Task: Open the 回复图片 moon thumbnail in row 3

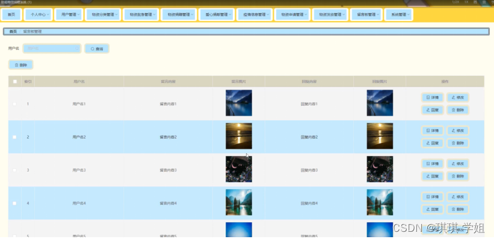Action: pos(380,169)
